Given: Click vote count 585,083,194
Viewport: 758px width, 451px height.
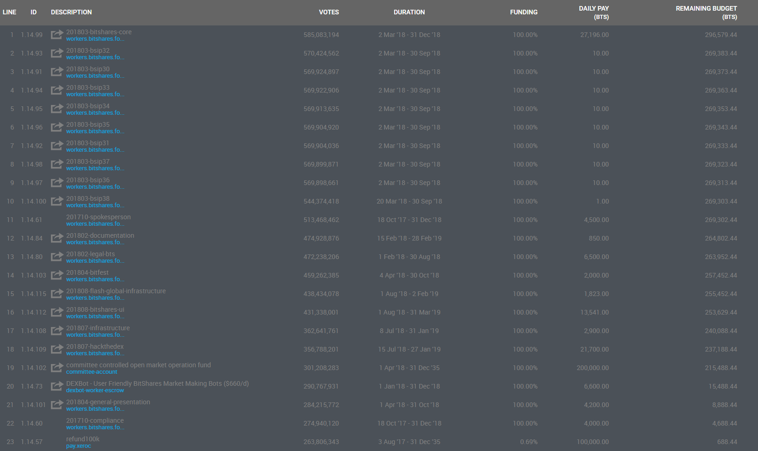Looking at the screenshot, I should tap(321, 35).
